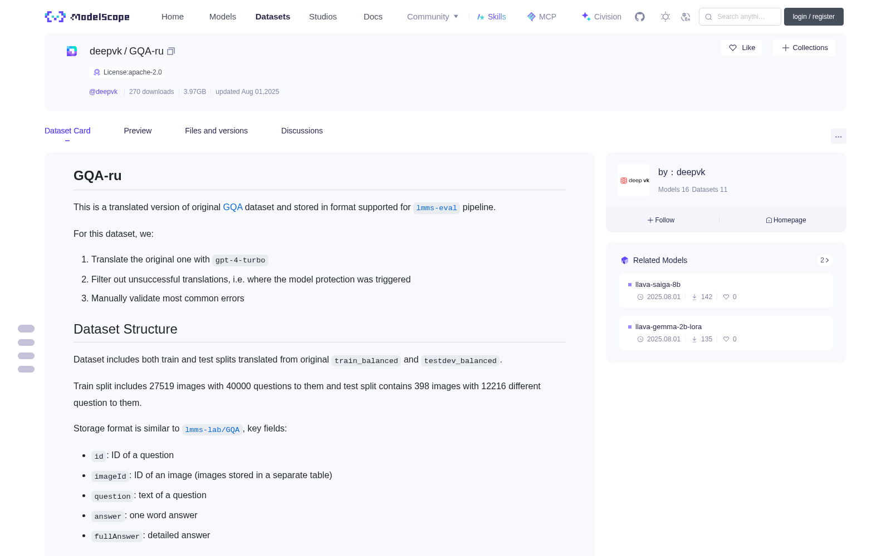Click the '270 downloads' text

pos(151,92)
